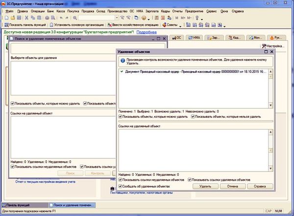Click the M+ memory add button
Image resolution: width=294 pixels, height=216 pixels.
point(183,18)
